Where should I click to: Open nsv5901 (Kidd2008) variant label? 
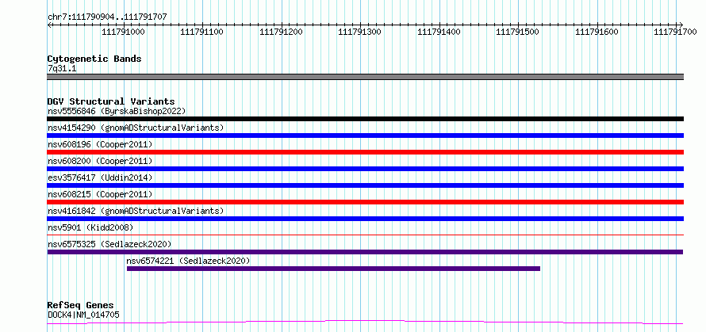pos(90,227)
